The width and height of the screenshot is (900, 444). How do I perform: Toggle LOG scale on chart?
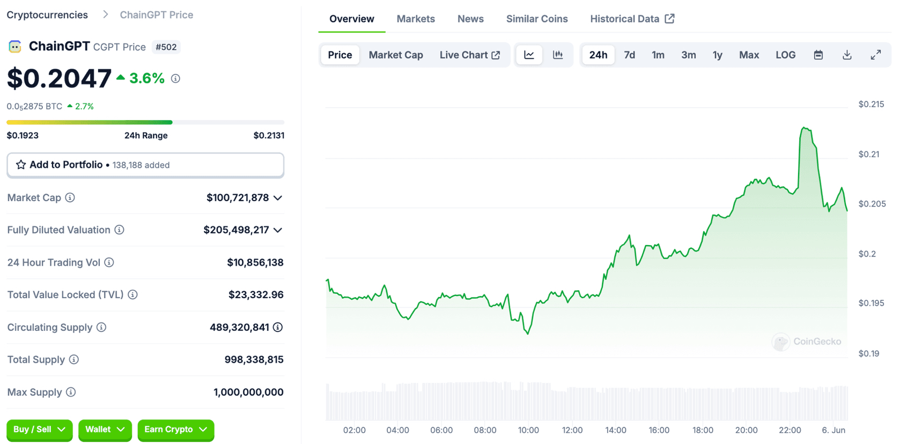point(785,55)
